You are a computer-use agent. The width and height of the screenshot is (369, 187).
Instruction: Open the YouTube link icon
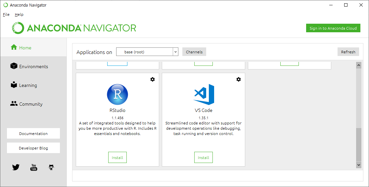point(34,167)
